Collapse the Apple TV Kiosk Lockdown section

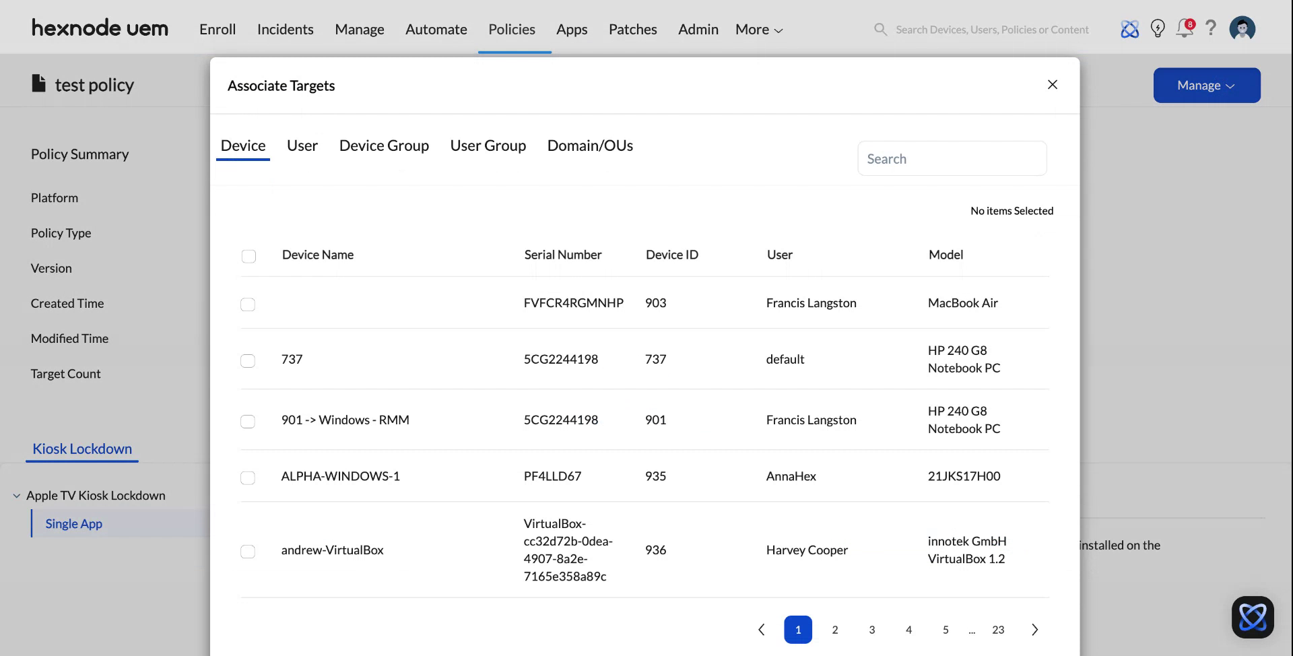[x=16, y=496]
